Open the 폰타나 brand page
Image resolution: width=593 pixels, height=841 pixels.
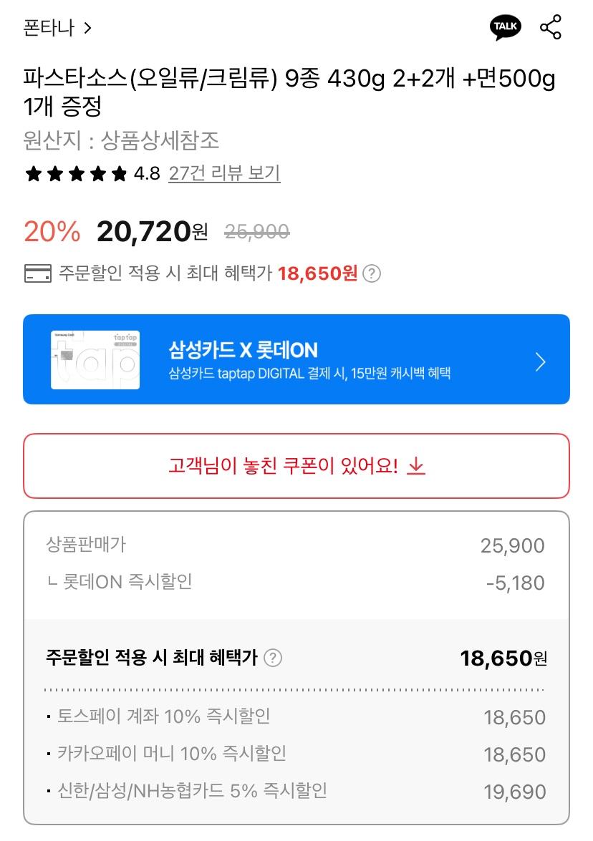coord(49,29)
